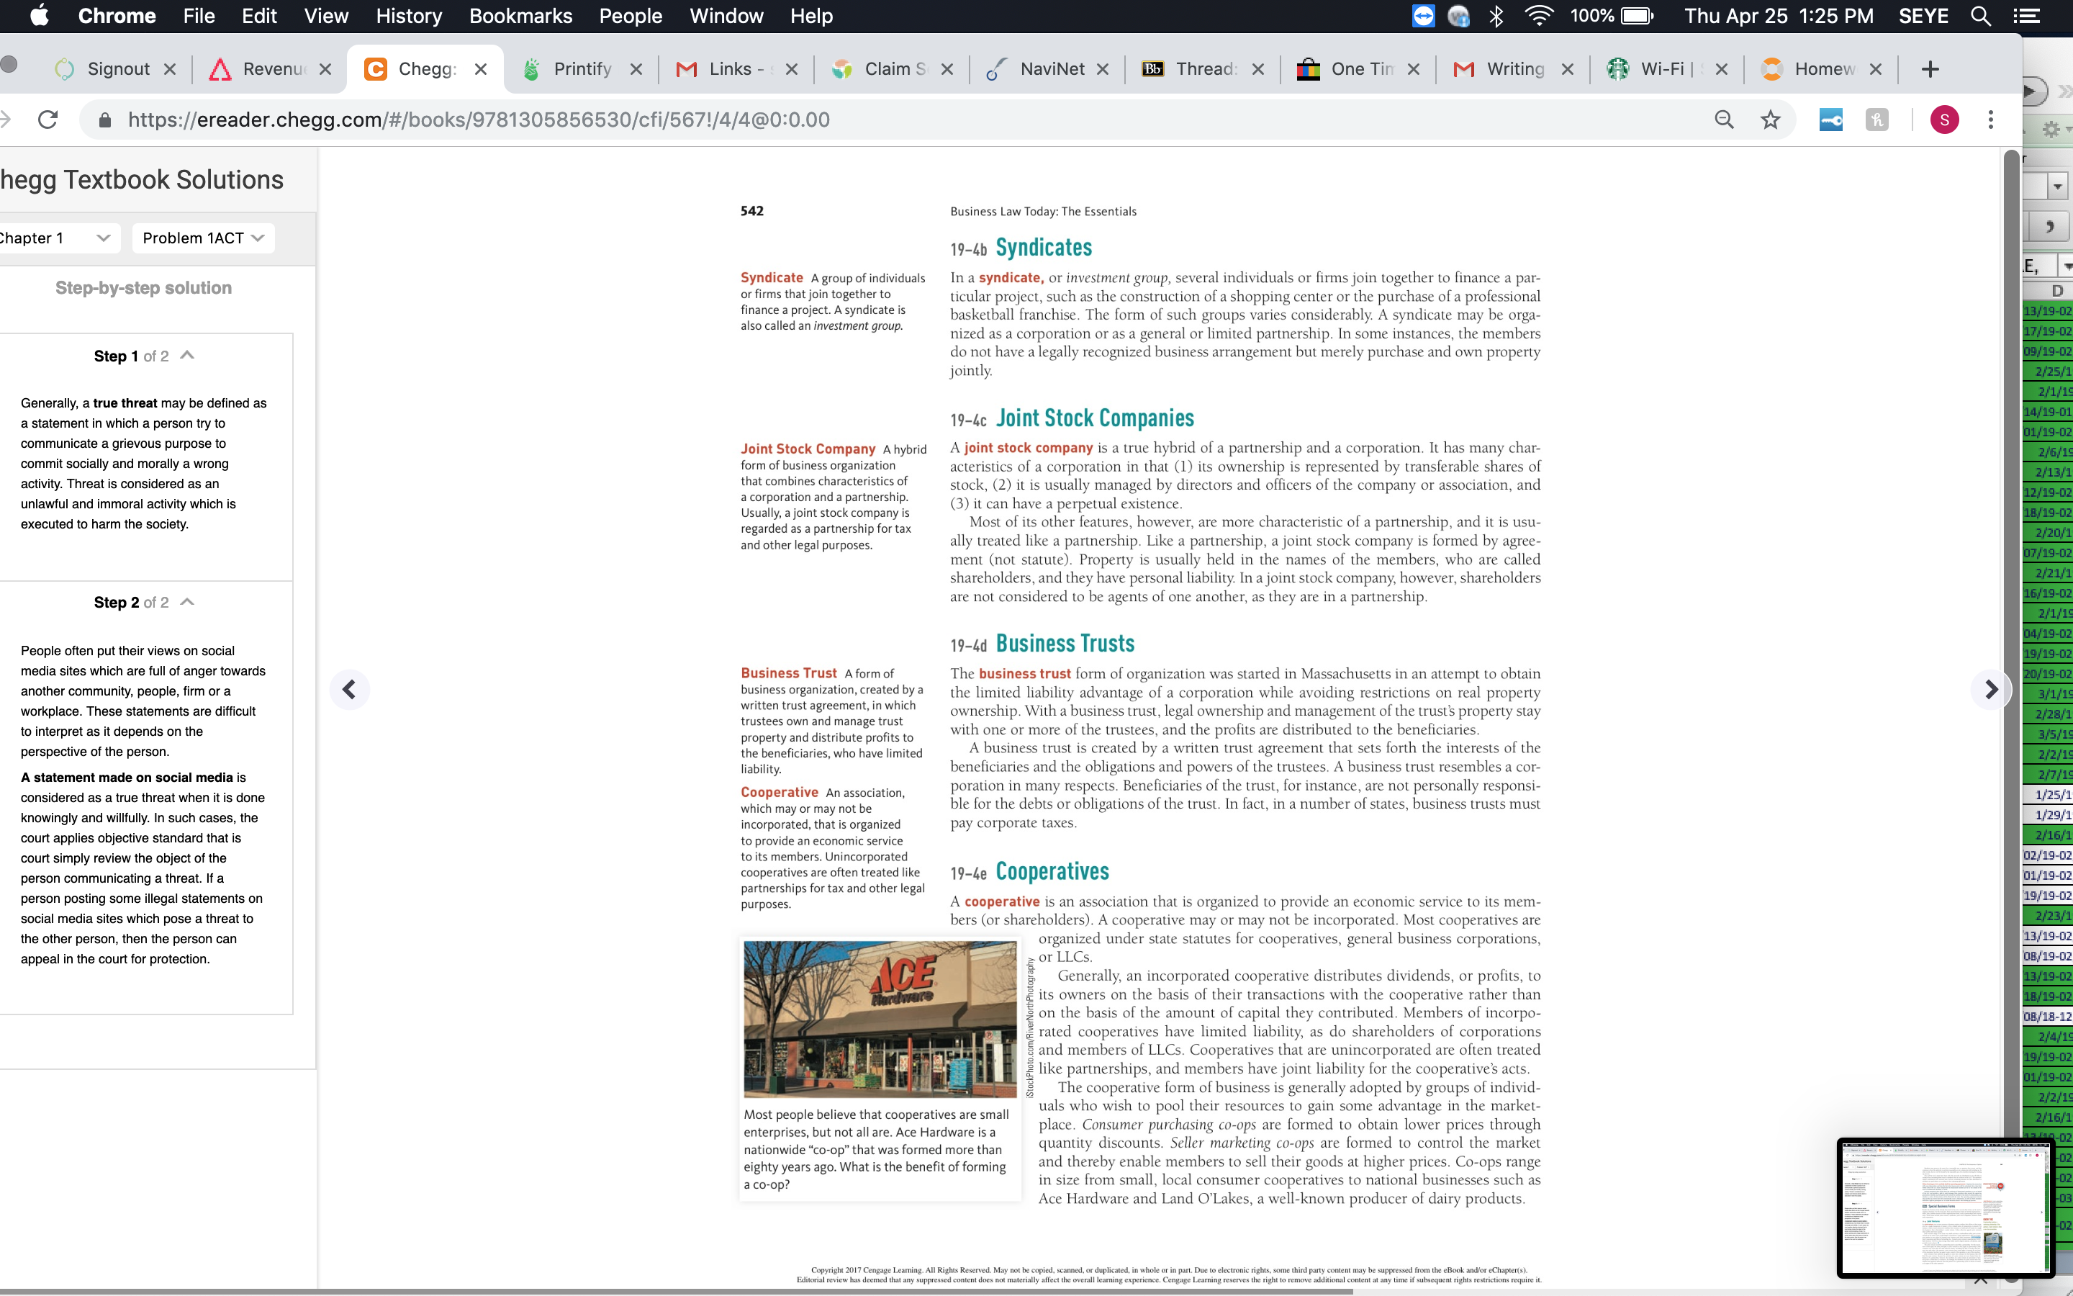This screenshot has width=2073, height=1296.
Task: Open the People menu
Action: 631,15
